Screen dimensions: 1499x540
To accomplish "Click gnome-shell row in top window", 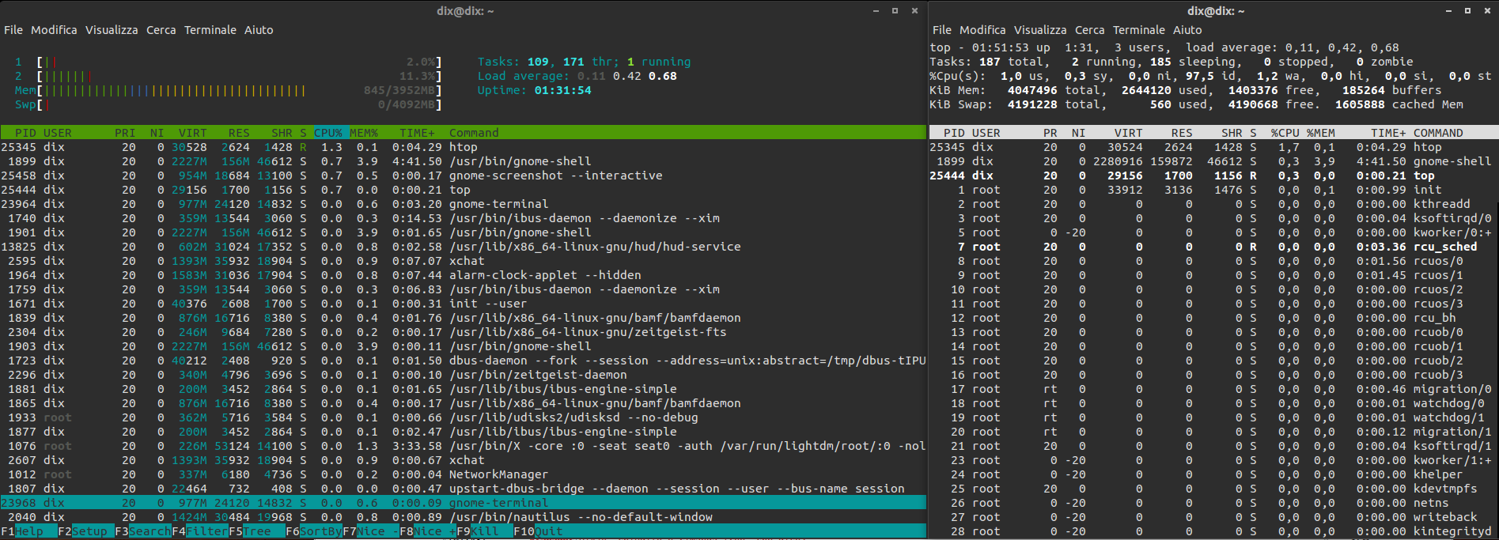I will pos(1213,161).
